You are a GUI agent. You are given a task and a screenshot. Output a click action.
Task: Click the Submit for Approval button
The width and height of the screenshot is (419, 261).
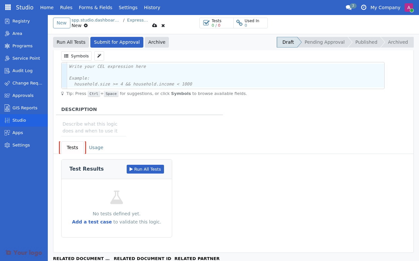point(117,42)
